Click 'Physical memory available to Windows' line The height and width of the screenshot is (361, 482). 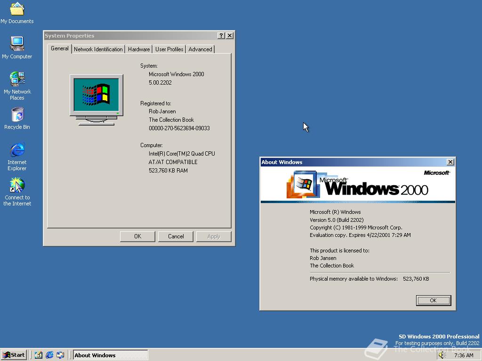(369, 279)
